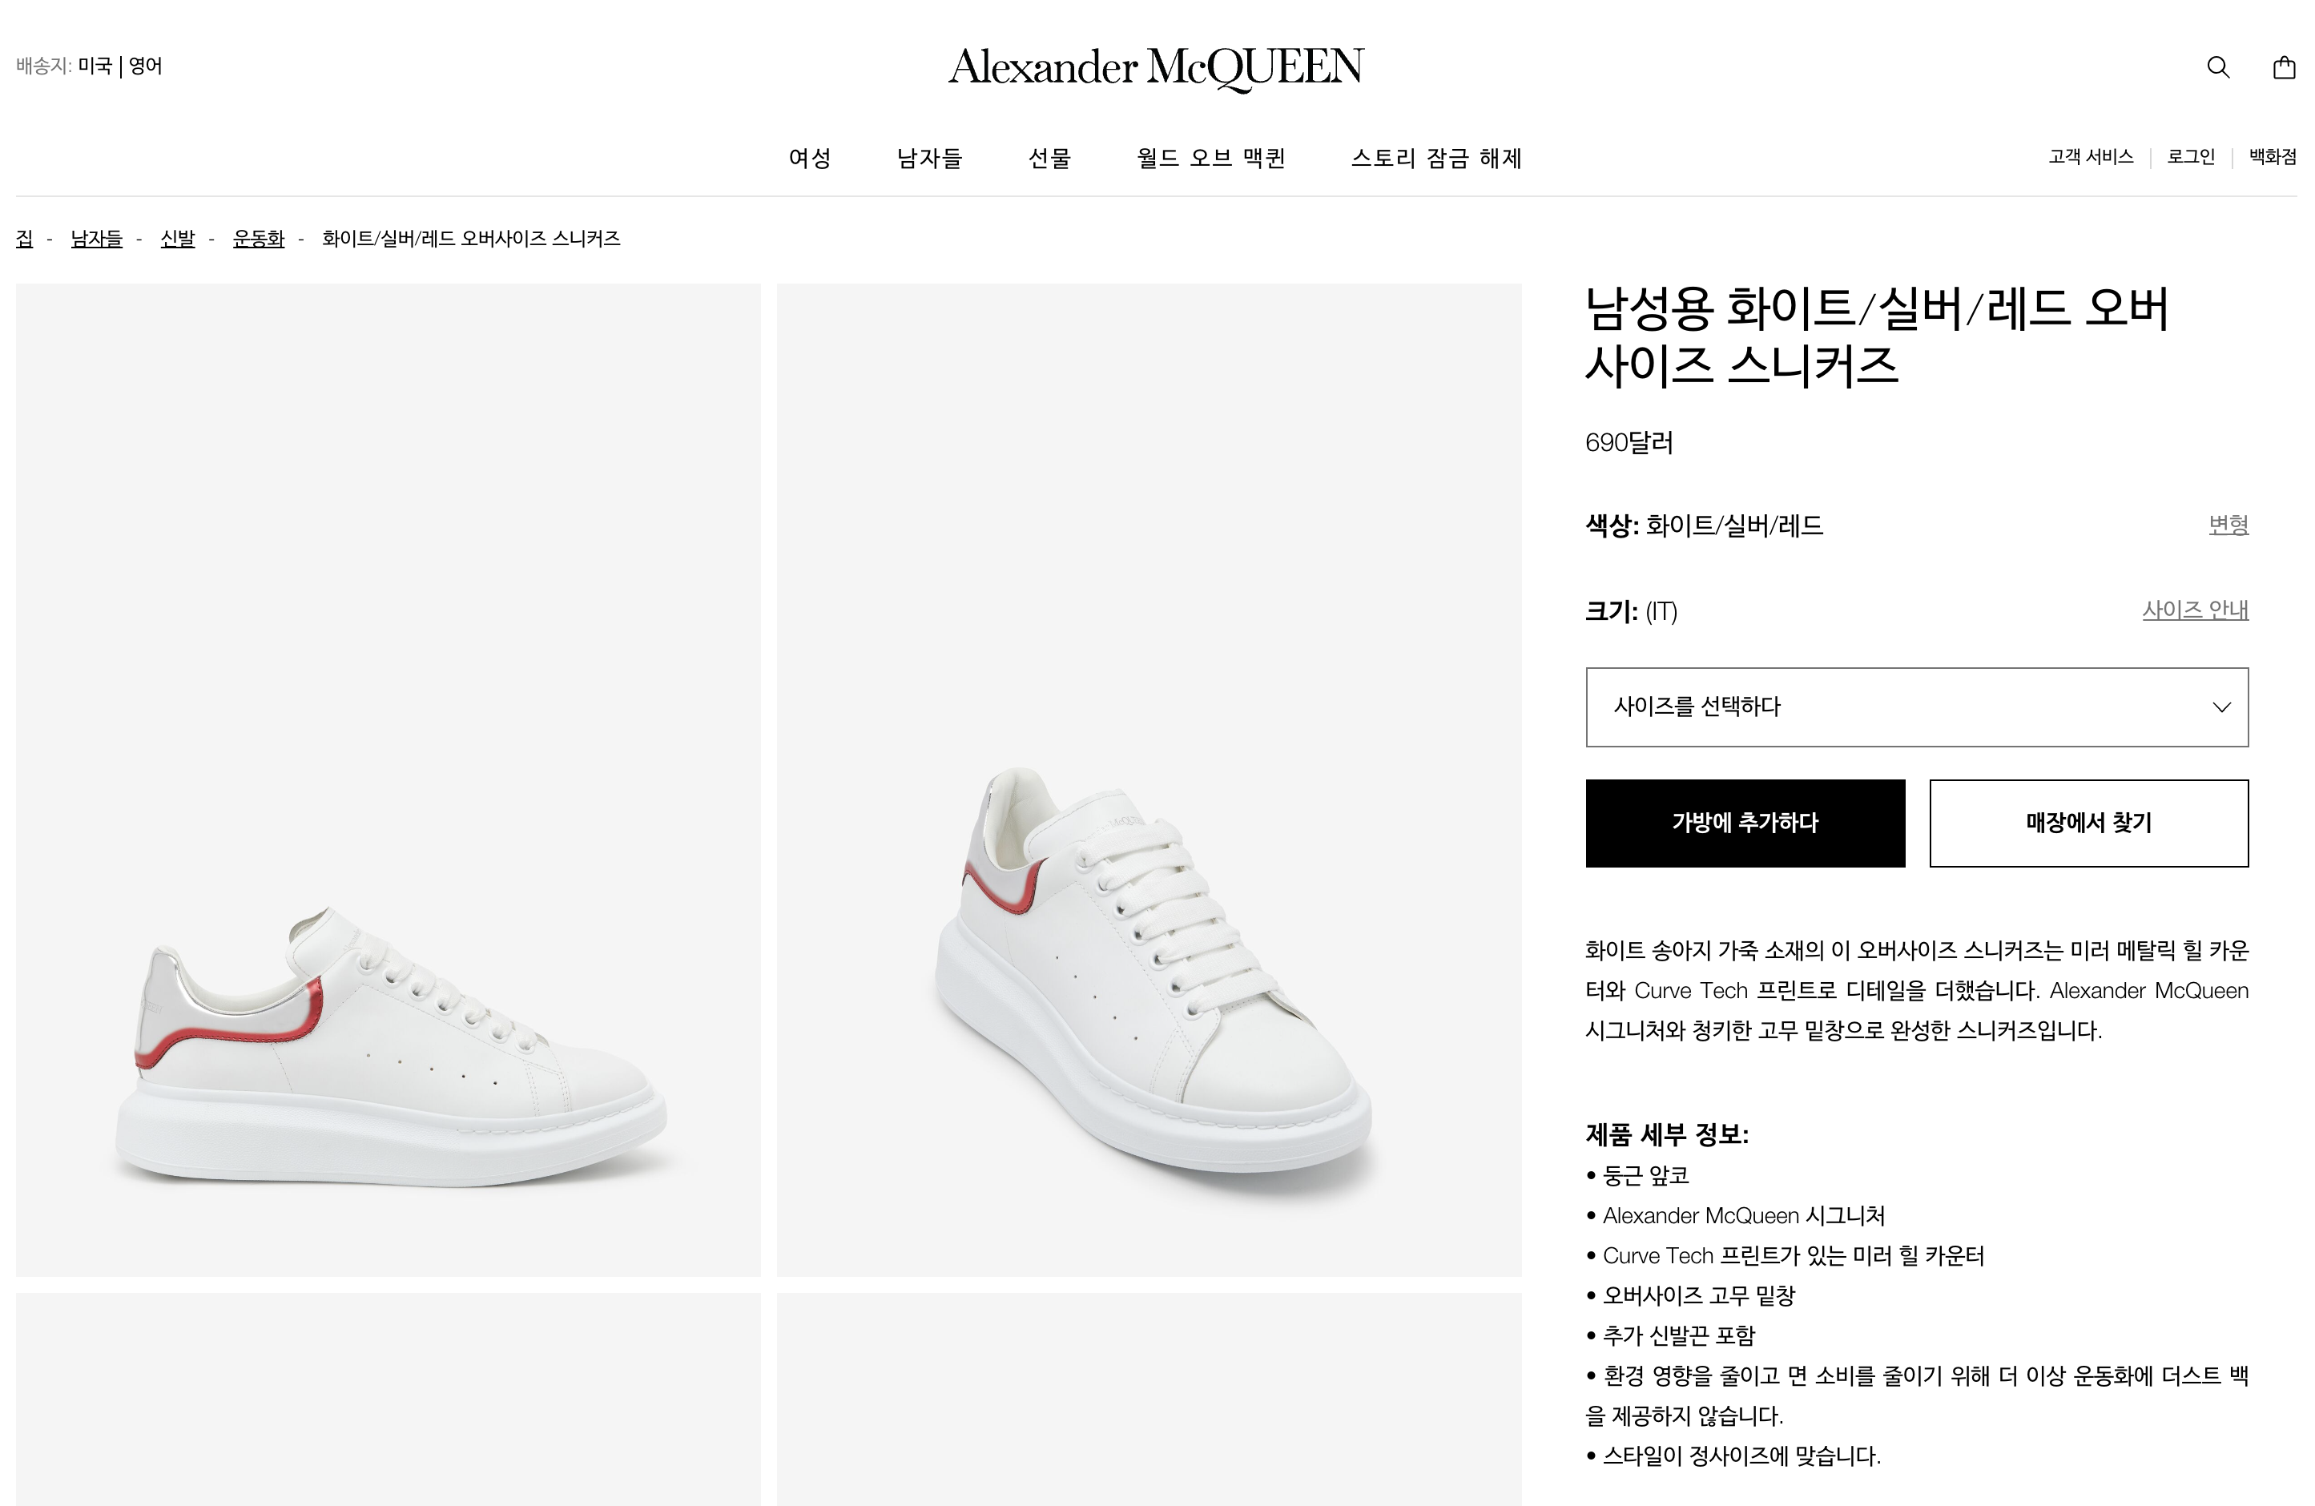Expand the size selection dropdown

coord(1915,707)
